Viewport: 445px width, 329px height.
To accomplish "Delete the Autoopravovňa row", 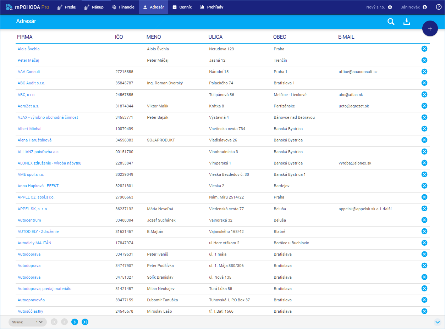I will 424,300.
